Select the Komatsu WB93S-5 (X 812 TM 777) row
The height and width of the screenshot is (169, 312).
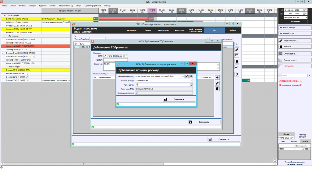pos(36,46)
